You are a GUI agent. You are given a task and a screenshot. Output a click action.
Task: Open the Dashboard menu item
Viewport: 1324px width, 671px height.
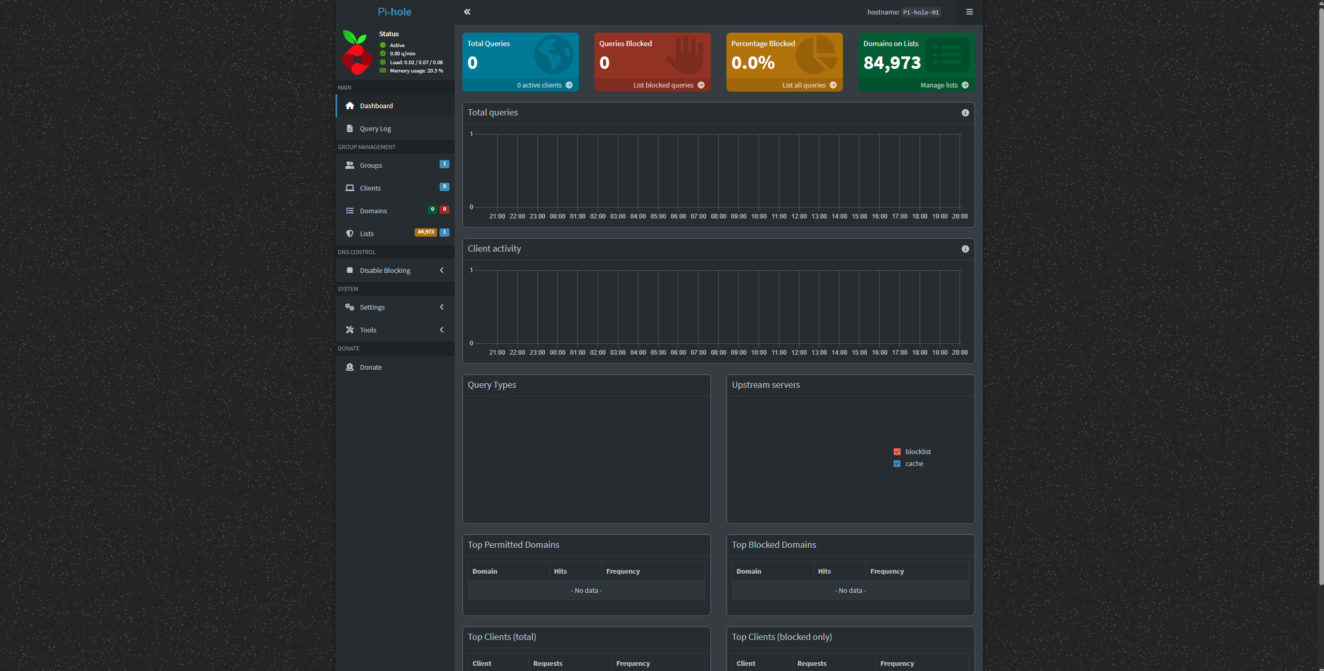(x=395, y=106)
